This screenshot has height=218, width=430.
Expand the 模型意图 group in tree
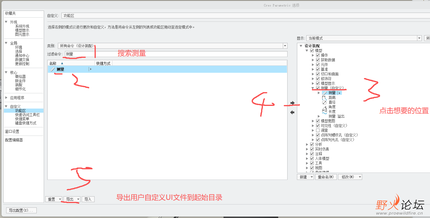point(313,121)
